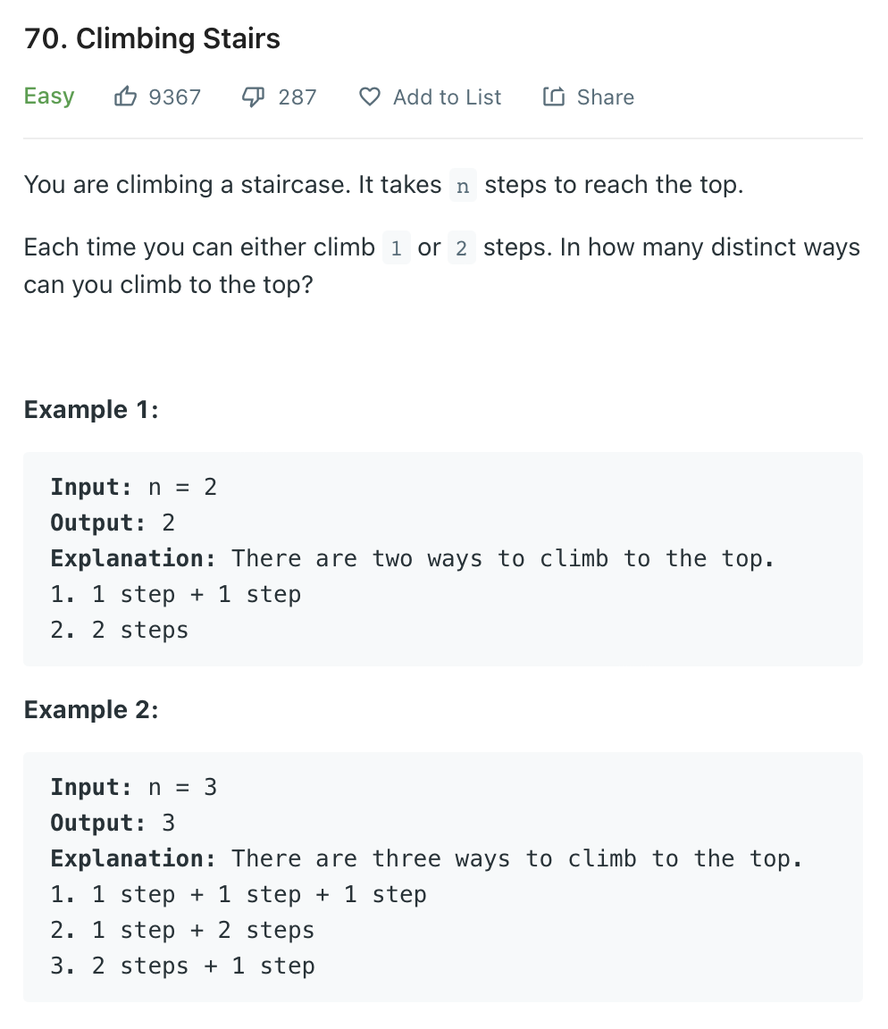Click the Example 1 heading
Screen dimensions: 888x1029
(91, 409)
